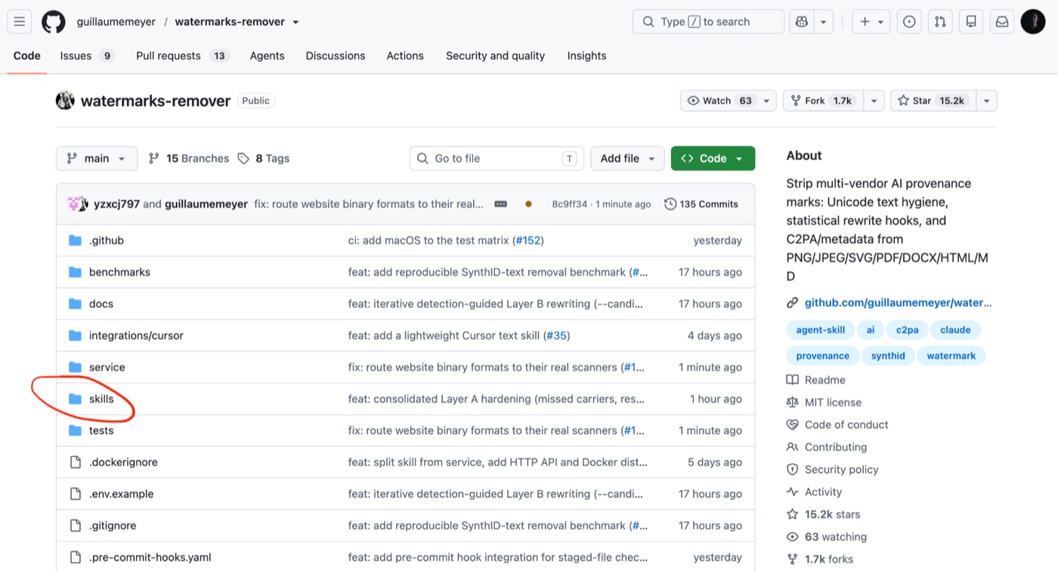This screenshot has height=571, width=1058.
Task: Switch to the Insights tab
Action: pyautogui.click(x=586, y=56)
